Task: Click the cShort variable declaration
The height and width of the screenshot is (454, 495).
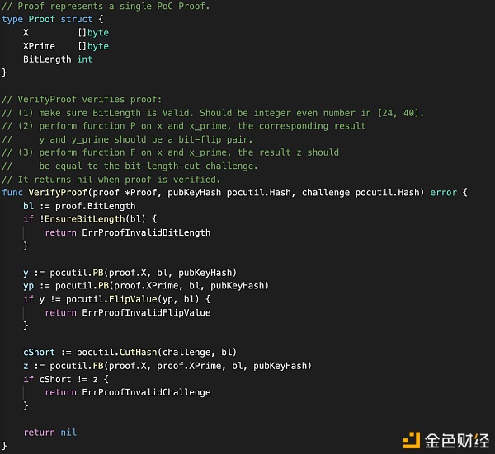Action: pos(39,352)
